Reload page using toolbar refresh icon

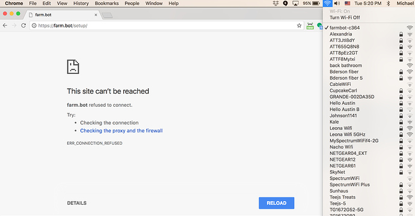click(23, 25)
